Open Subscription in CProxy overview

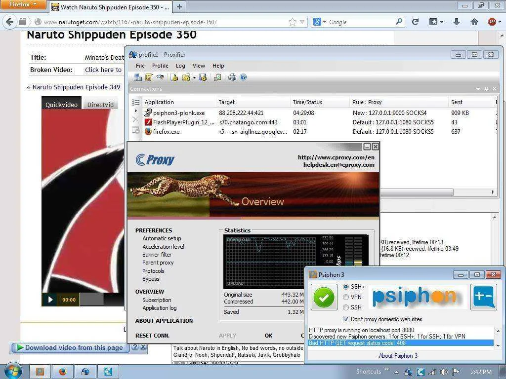pos(157,300)
